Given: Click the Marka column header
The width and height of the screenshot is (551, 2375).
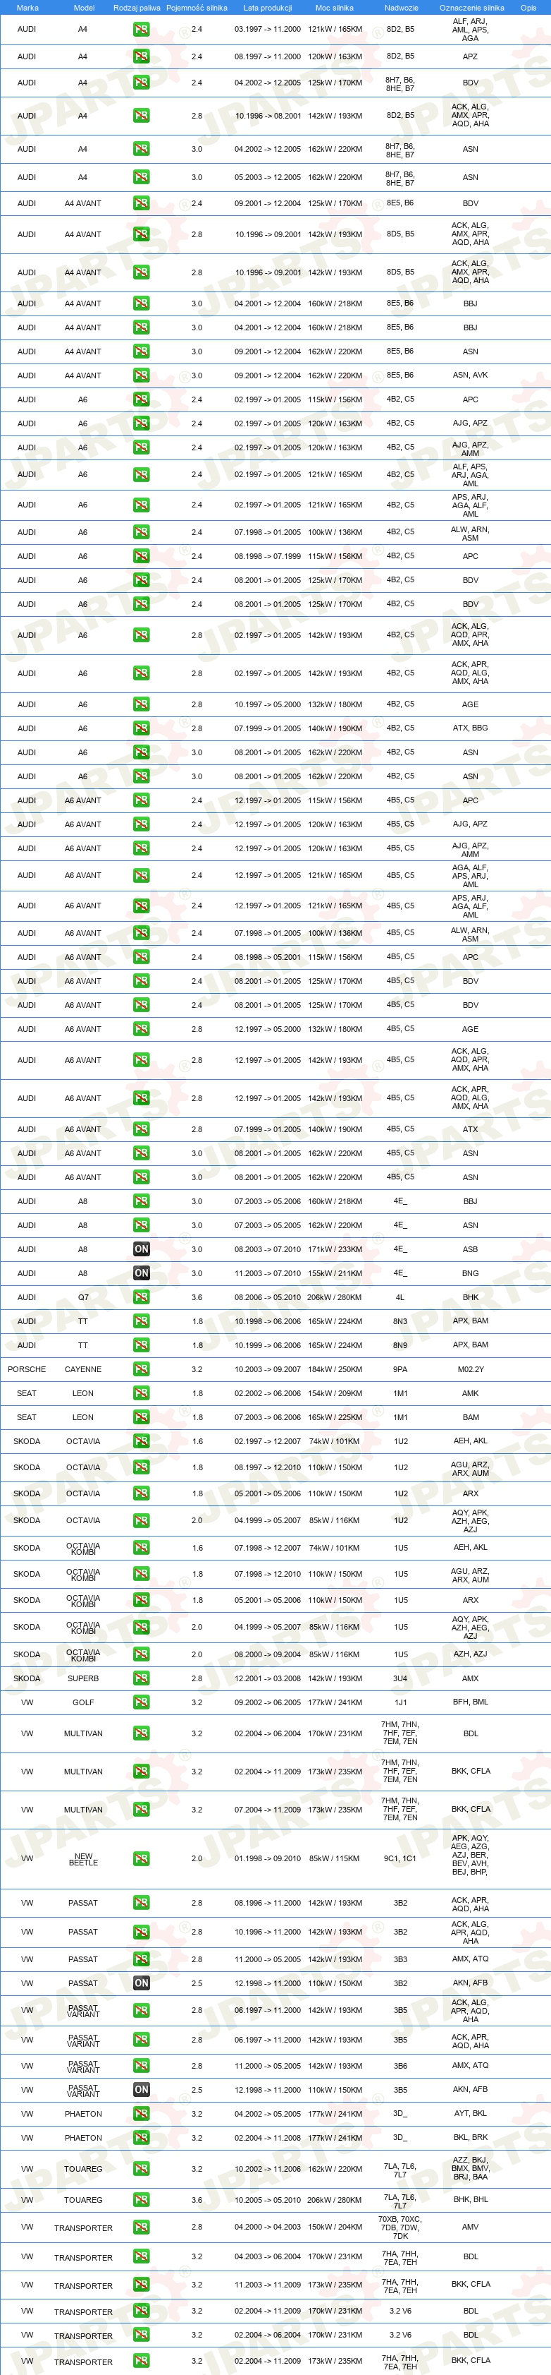Looking at the screenshot, I should pos(27,7).
